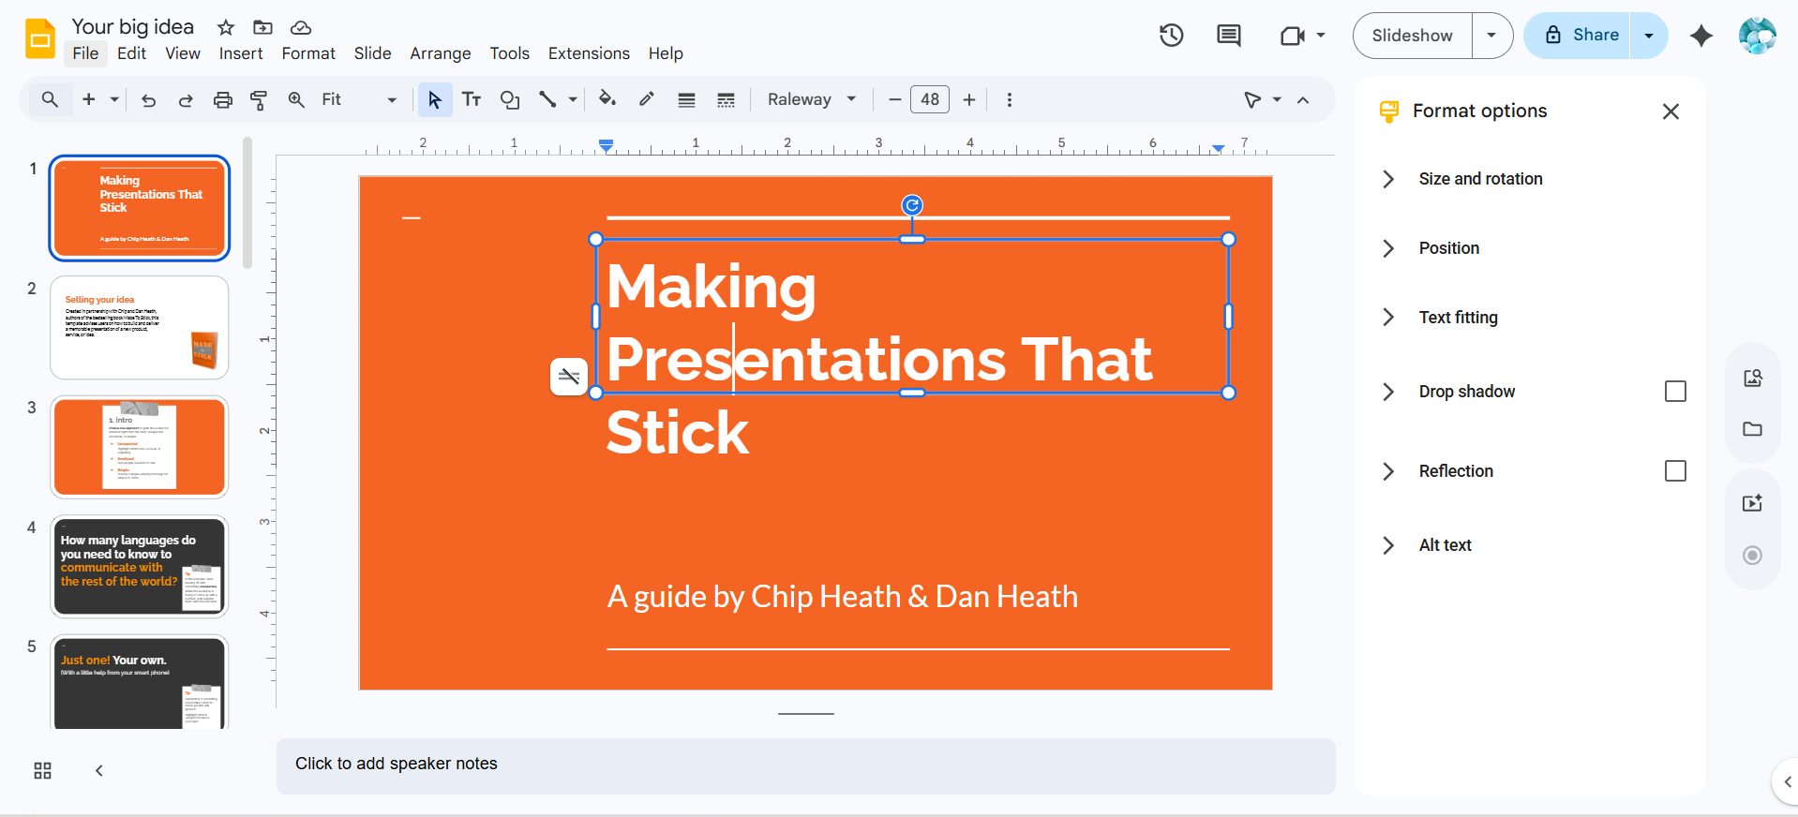
Task: Open the Arrange menu
Action: click(440, 53)
